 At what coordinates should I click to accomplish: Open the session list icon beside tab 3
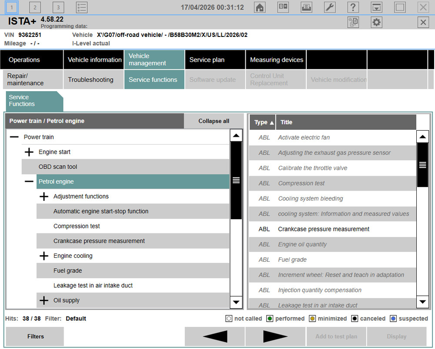click(x=81, y=7)
